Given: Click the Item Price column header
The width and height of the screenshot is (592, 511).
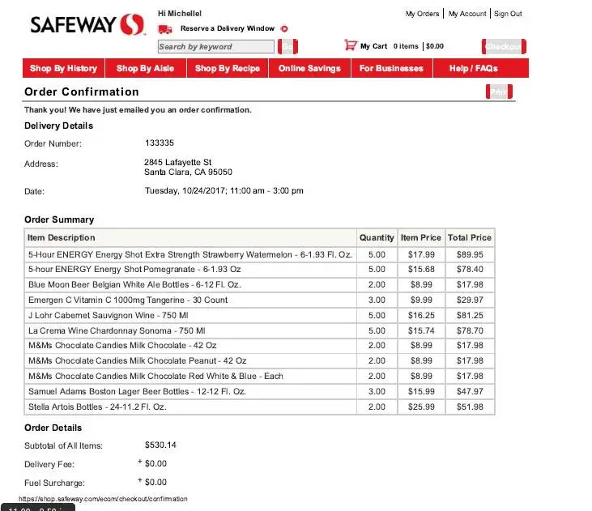Looking at the screenshot, I should (420, 237).
